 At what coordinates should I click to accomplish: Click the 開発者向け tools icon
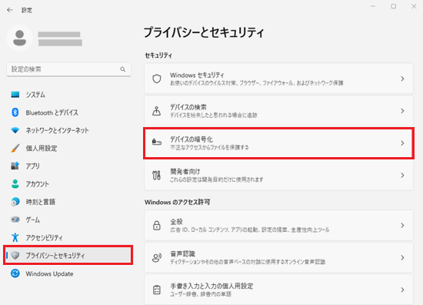[156, 176]
